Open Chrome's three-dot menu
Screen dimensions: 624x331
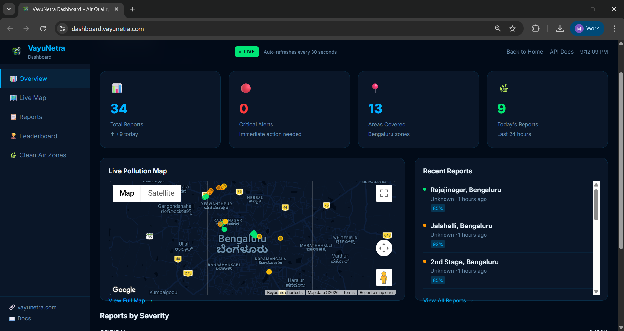[614, 28]
